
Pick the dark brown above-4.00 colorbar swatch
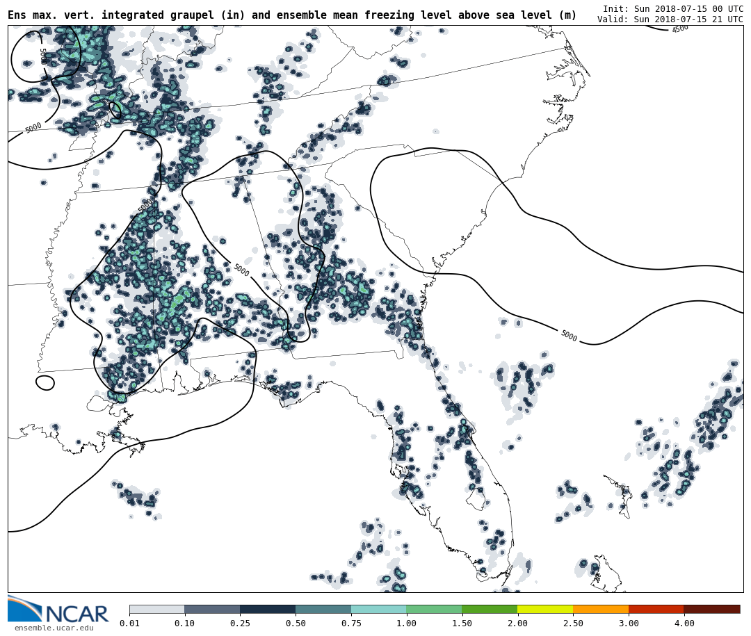click(711, 609)
